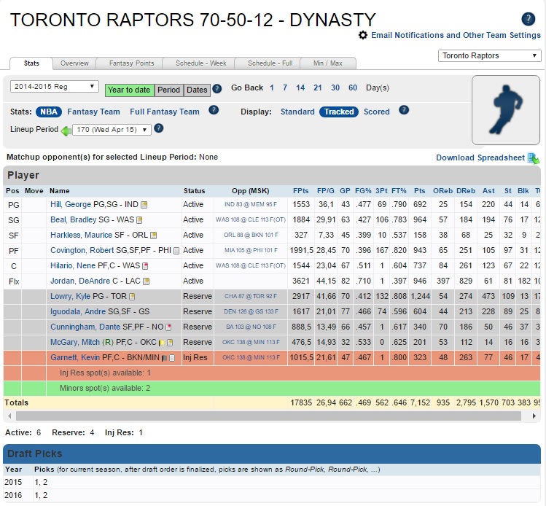The height and width of the screenshot is (506, 546).
Task: Open Email Notifications and Other Team Settings
Action: (x=456, y=35)
